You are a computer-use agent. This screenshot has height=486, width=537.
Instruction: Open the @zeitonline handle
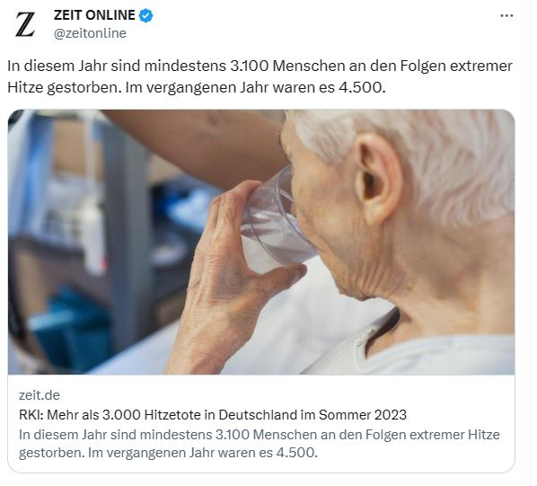pyautogui.click(x=90, y=33)
